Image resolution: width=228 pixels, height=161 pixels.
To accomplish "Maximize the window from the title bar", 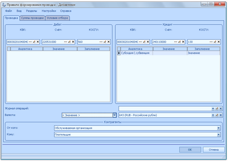I will 211,4.
